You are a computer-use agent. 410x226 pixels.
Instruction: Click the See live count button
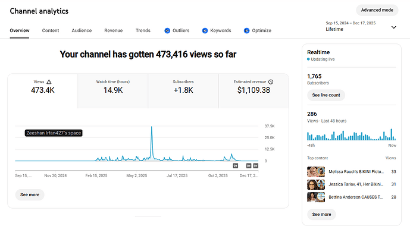coord(326,95)
